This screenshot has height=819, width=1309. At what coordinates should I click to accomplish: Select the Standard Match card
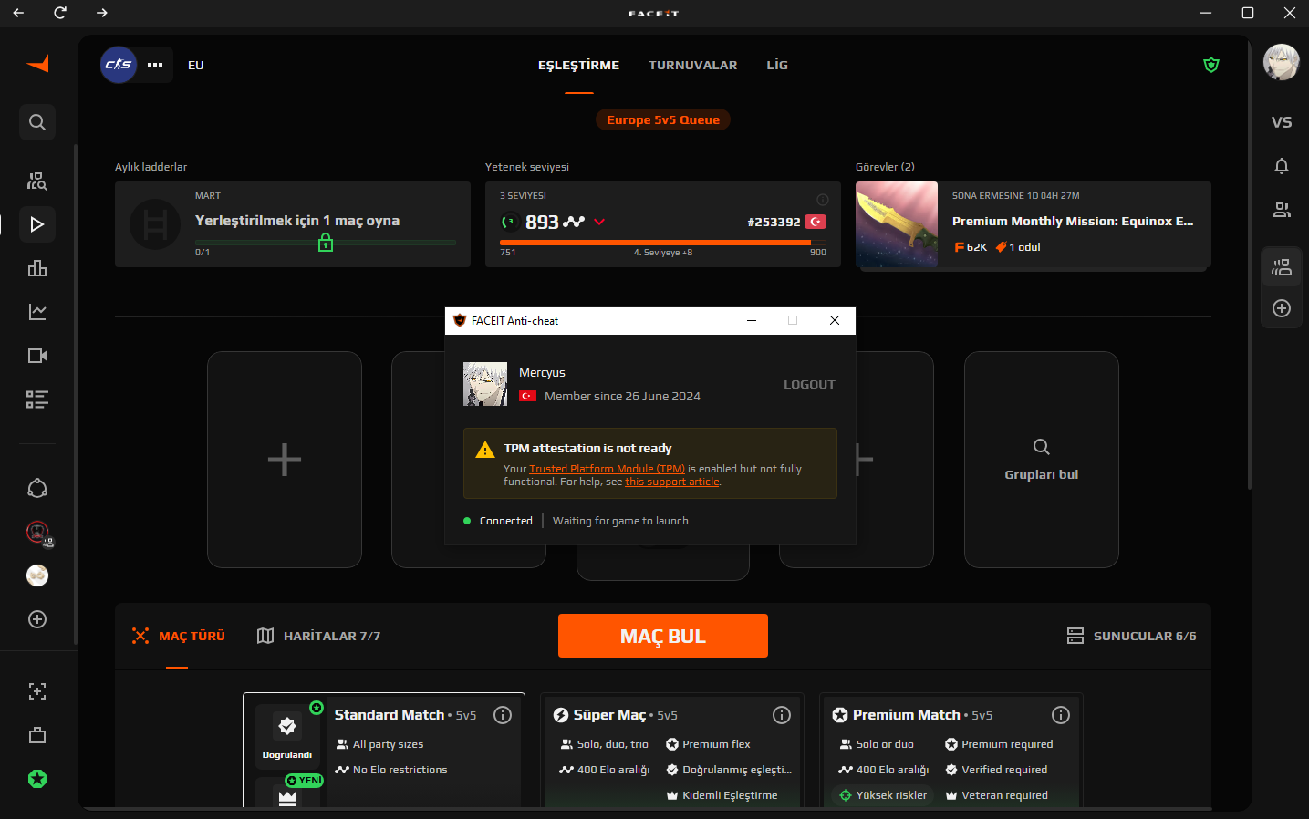pyautogui.click(x=384, y=750)
